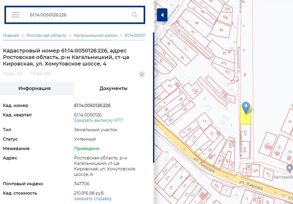Select cadastral cost 210,916.98 руб.
Image resolution: width=293 pixels, height=204 pixels.
pos(89,193)
